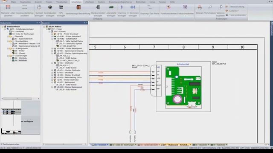Open the Ansicht ribbon tab
The height and width of the screenshot is (153, 273).
click(38, 2)
